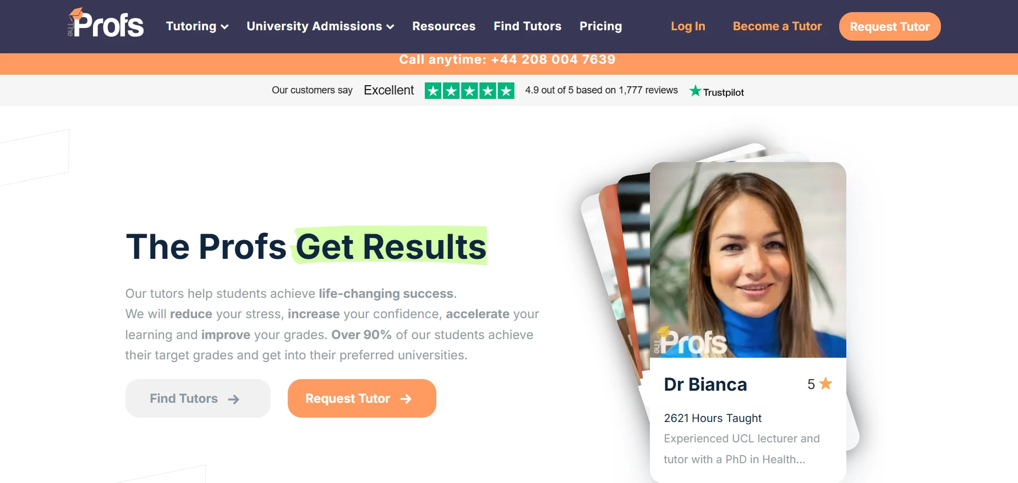Click The Profs watermark on tutor photo
The height and width of the screenshot is (483, 1018).
(x=690, y=341)
